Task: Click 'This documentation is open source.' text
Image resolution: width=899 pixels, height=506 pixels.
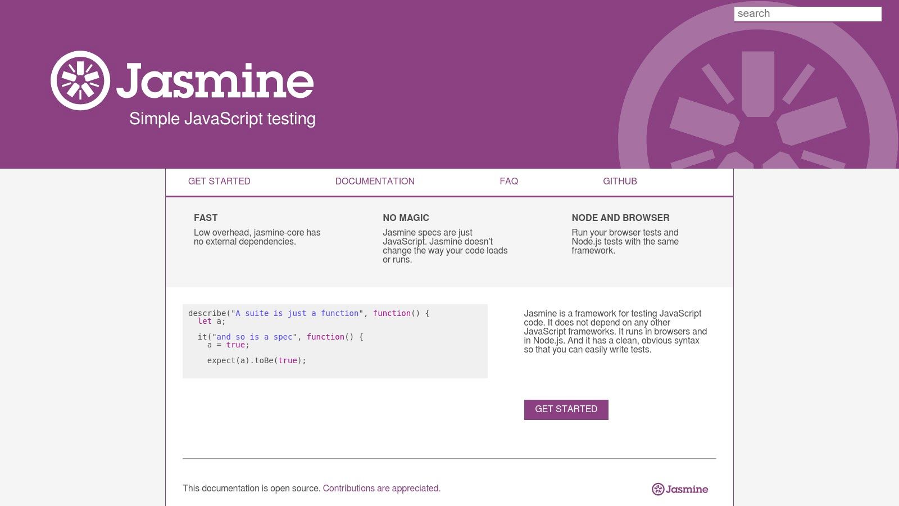Action: 251,488
